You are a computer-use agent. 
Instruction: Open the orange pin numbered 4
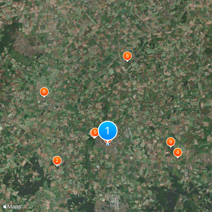coord(178,152)
